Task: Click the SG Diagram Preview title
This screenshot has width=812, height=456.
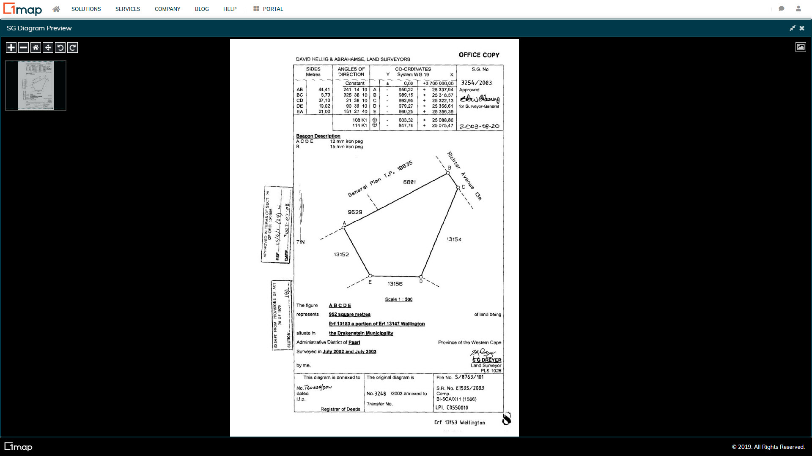Action: tap(39, 28)
